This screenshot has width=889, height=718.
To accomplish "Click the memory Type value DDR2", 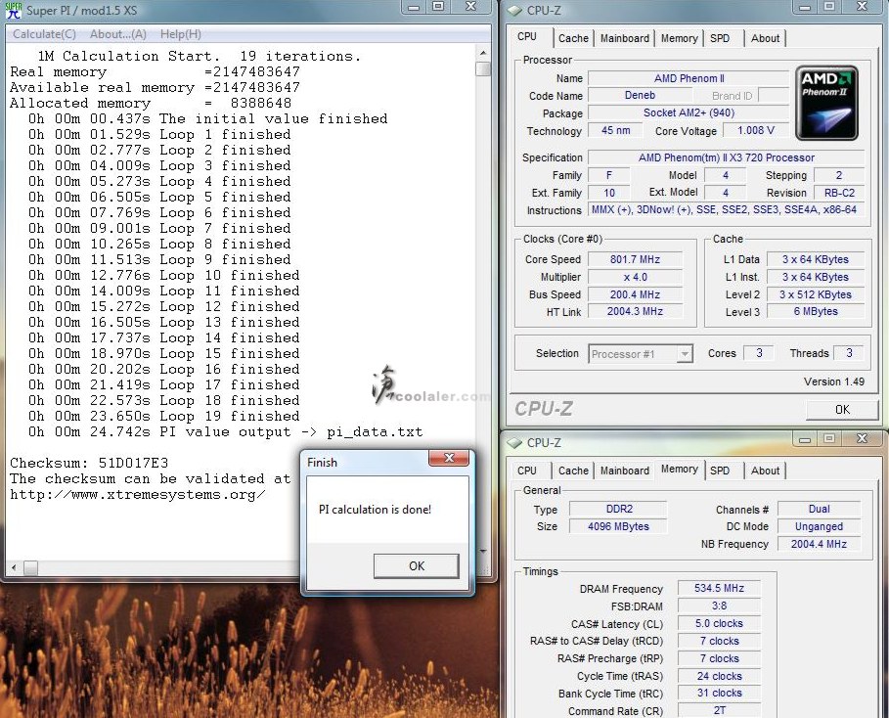I will pos(618,509).
